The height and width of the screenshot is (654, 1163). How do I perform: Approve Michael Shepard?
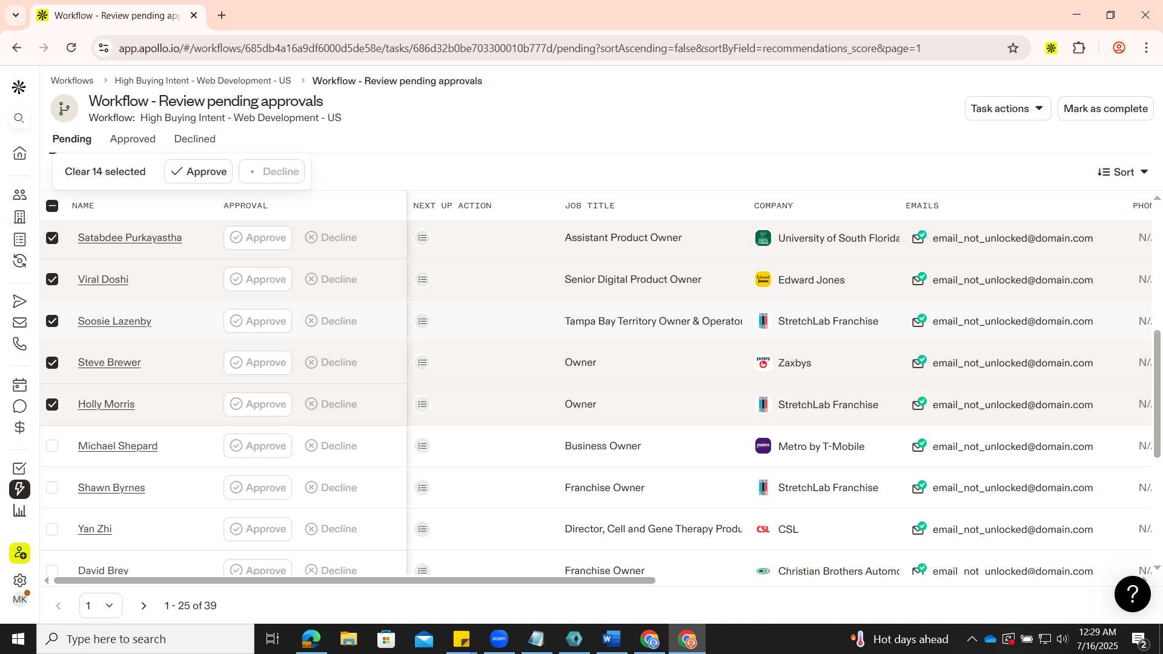257,446
